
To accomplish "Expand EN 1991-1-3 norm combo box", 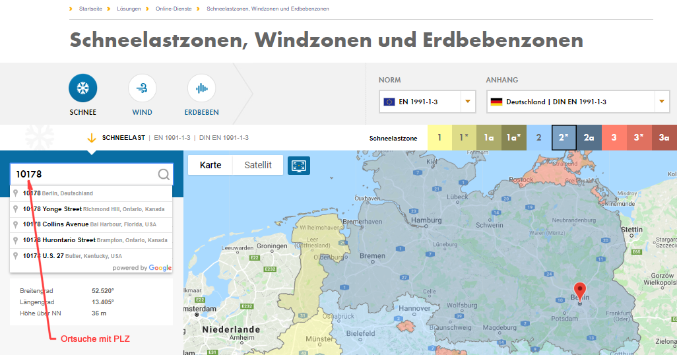I will [428, 102].
